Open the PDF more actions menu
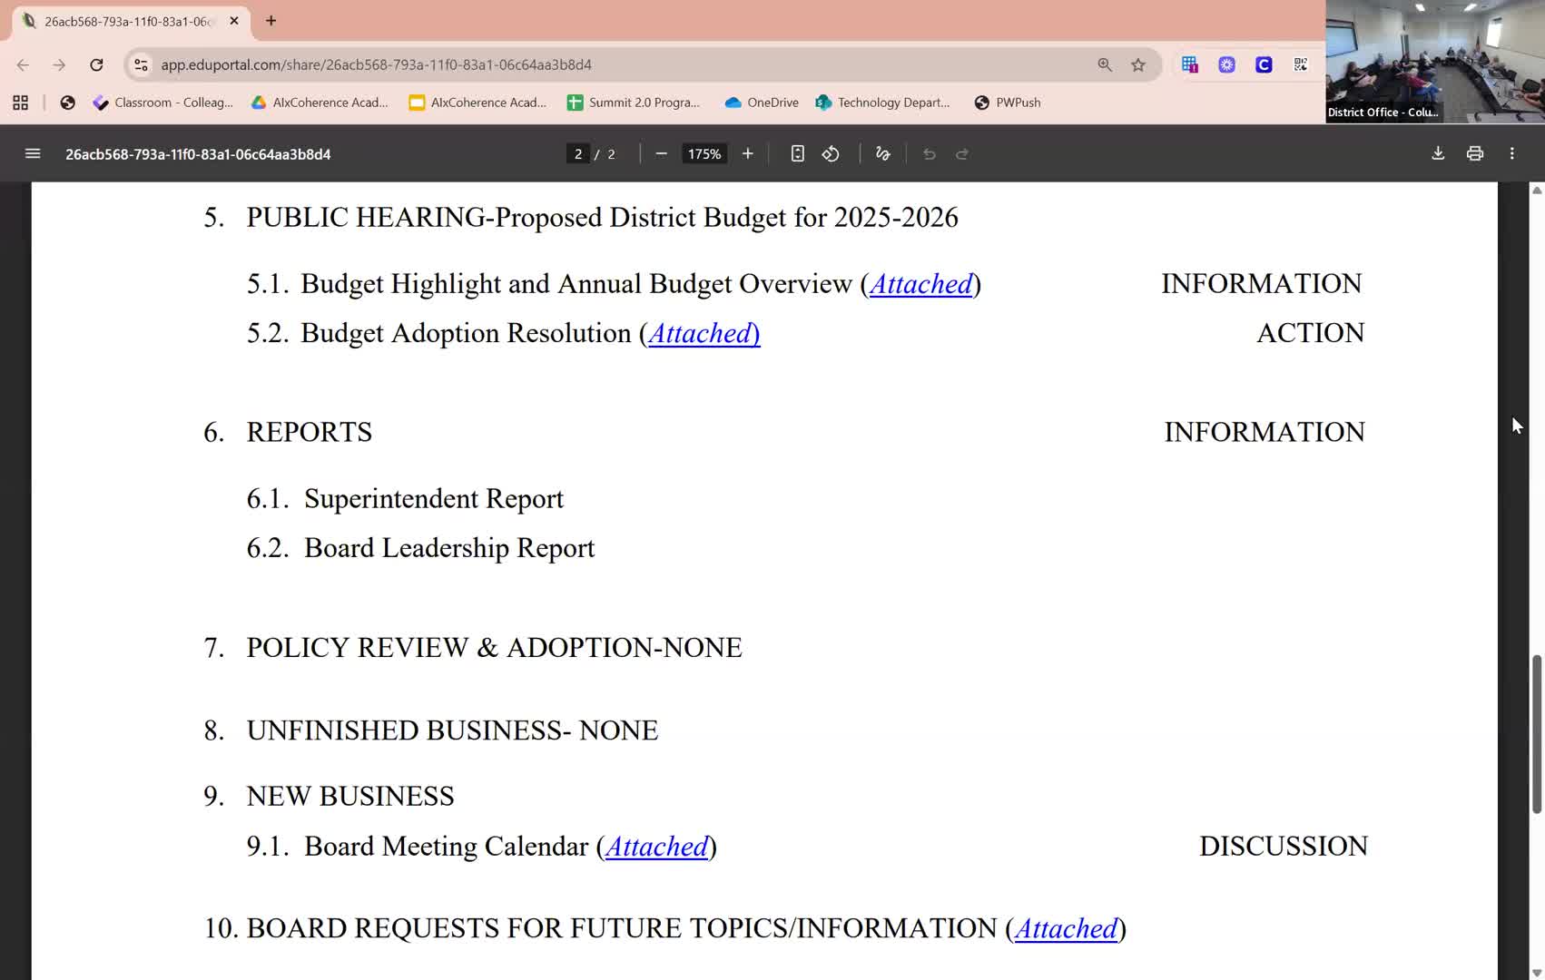1545x980 pixels. coord(1511,154)
